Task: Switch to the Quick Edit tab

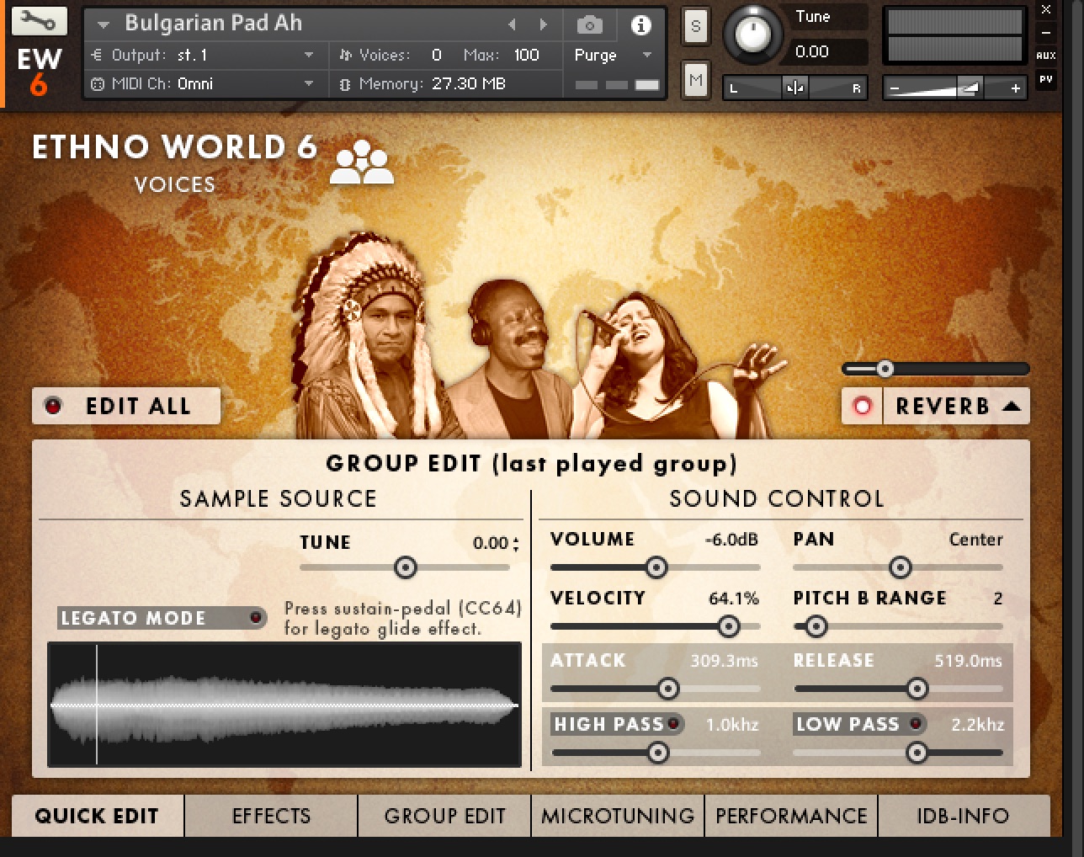Action: coord(97,816)
